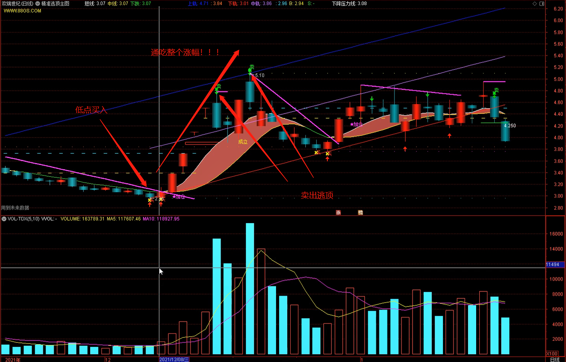Click the 卖 sell signal above the last cyan candle

point(496,90)
